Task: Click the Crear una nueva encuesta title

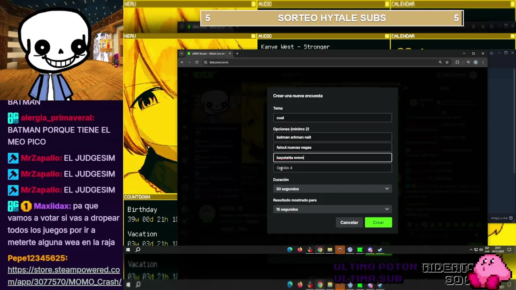Action: (x=298, y=96)
